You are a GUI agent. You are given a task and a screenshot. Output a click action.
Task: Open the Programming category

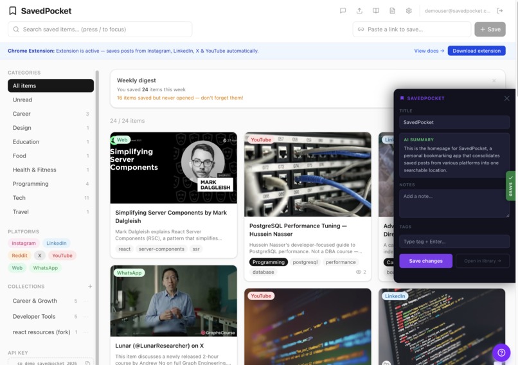51,184
